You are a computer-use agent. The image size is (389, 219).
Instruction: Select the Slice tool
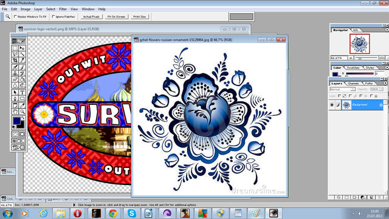pyautogui.click(x=22, y=60)
